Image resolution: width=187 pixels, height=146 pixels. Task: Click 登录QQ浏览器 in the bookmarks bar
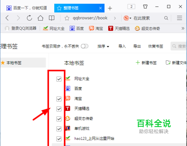pos(21,29)
